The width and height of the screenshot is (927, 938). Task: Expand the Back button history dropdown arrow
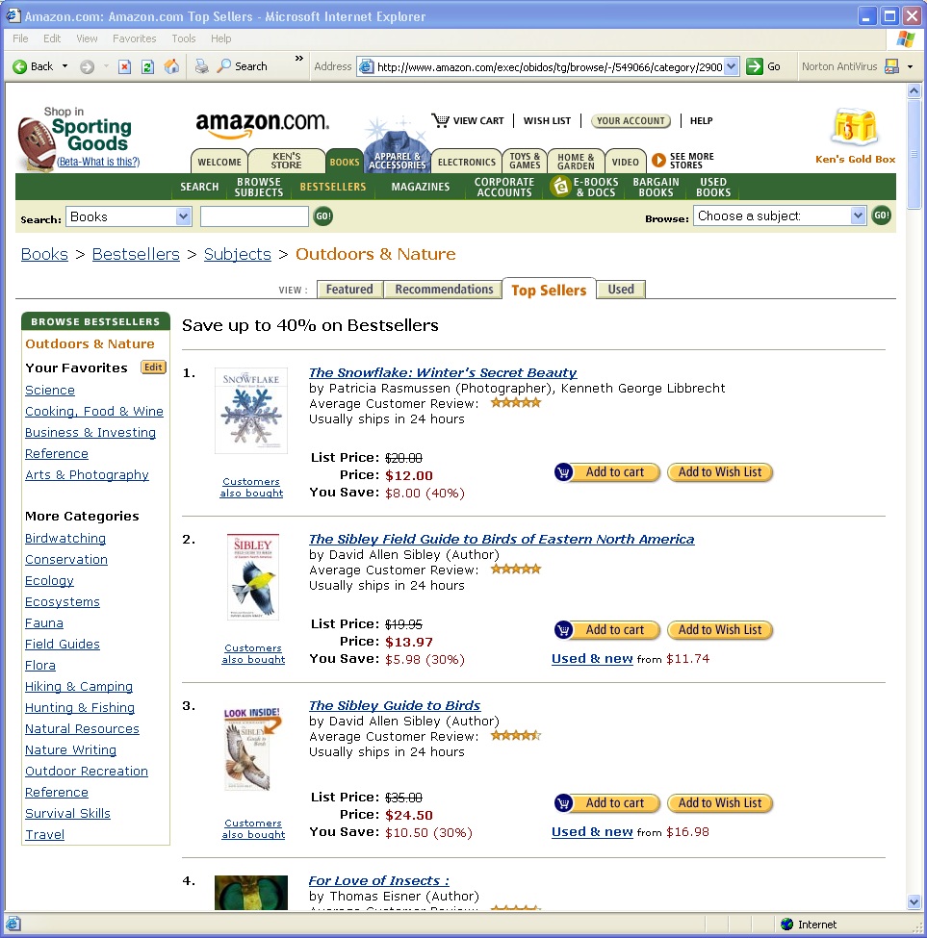64,66
